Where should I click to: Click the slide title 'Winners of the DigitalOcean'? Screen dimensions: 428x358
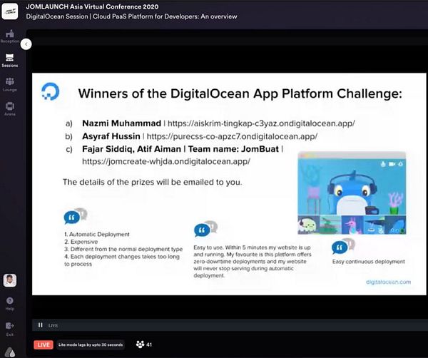(x=240, y=93)
